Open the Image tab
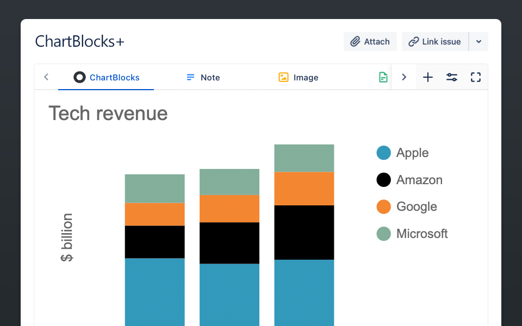522x326 pixels. pyautogui.click(x=299, y=78)
